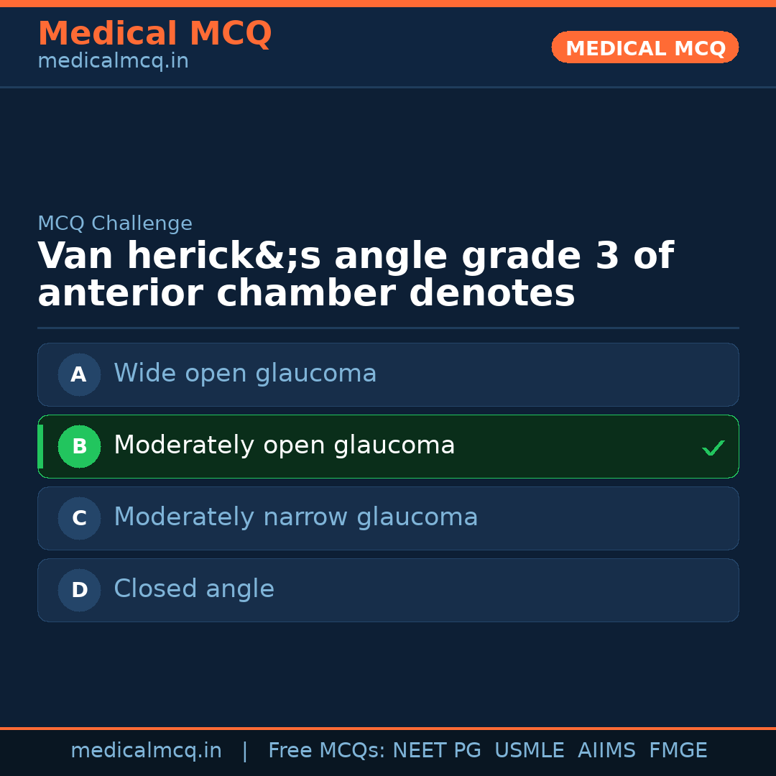This screenshot has height=776, width=776.
Task: Click FMGE in the footer
Action: click(x=678, y=751)
